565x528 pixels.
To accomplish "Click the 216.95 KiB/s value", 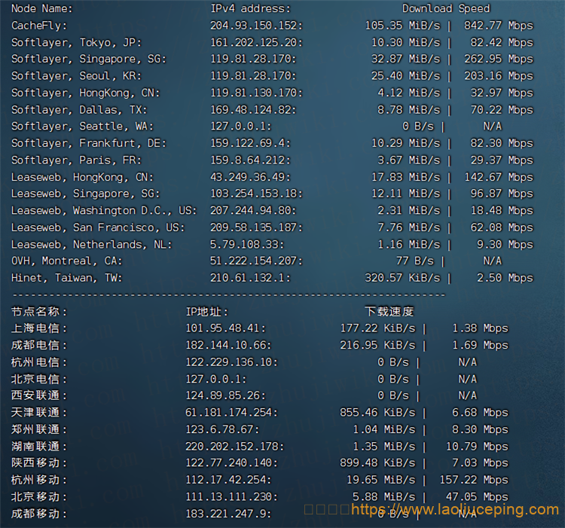I will pos(377,346).
